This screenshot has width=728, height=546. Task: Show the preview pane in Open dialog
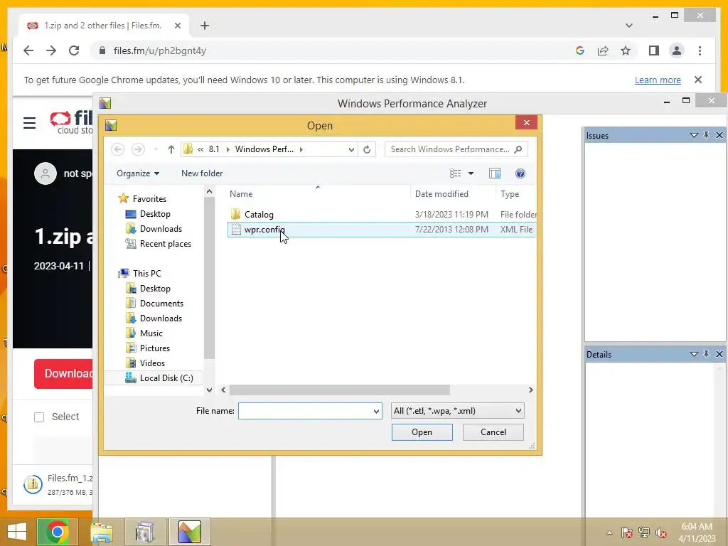[495, 173]
